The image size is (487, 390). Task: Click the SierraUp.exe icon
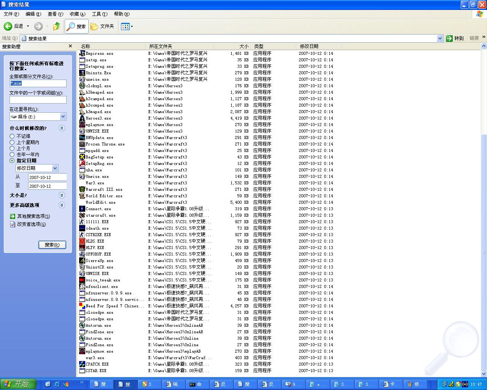(x=82, y=261)
